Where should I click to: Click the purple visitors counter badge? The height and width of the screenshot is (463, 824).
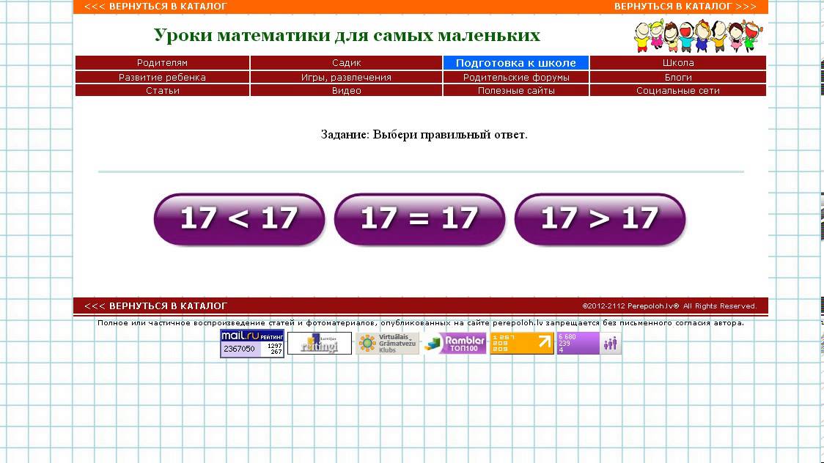(589, 344)
